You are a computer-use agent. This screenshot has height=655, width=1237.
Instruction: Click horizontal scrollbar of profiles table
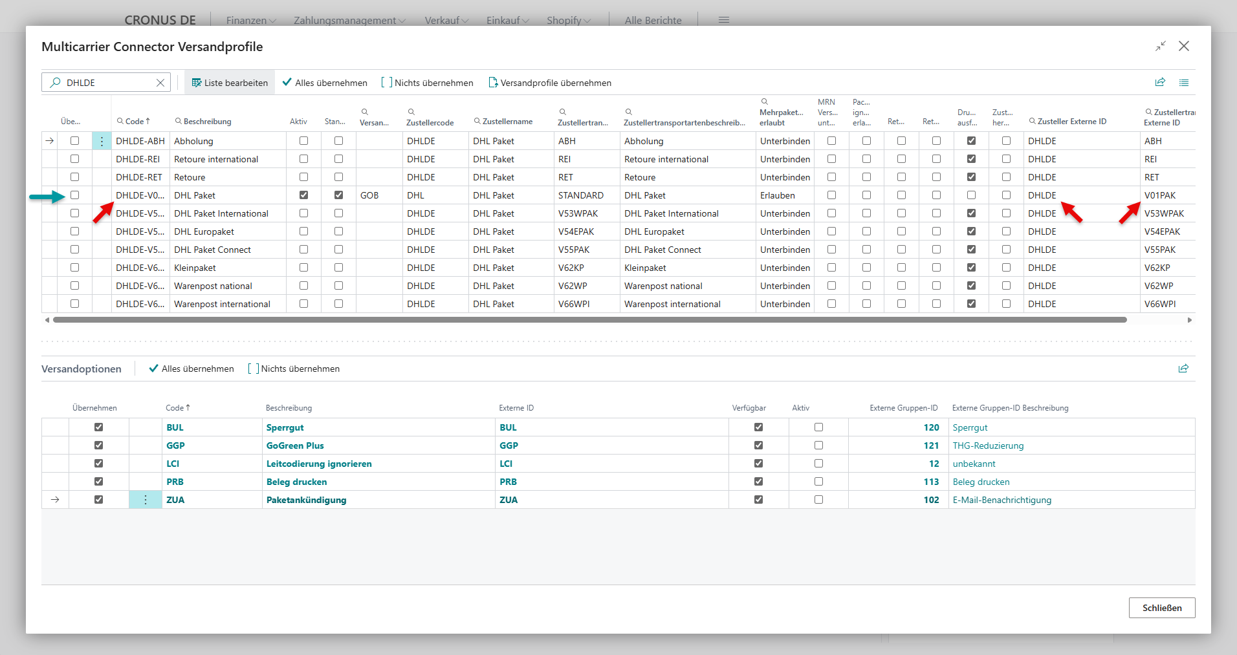coord(589,320)
